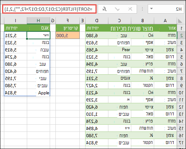Click the איימי cell in row 4
Viewport: 186px width, 149px height.
(142, 50)
